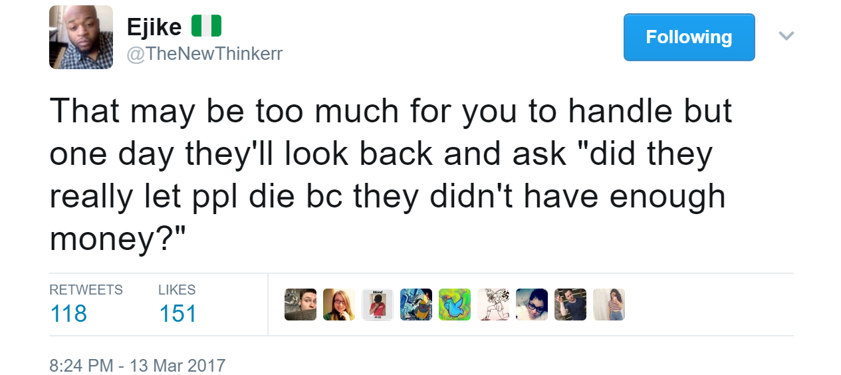The image size is (841, 375).
Task: Open the 8:24 PM - 13 Mar 2017 timestamp
Action: pos(138,365)
